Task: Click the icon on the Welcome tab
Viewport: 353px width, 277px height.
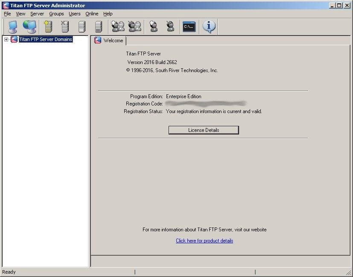Action: tap(98, 40)
